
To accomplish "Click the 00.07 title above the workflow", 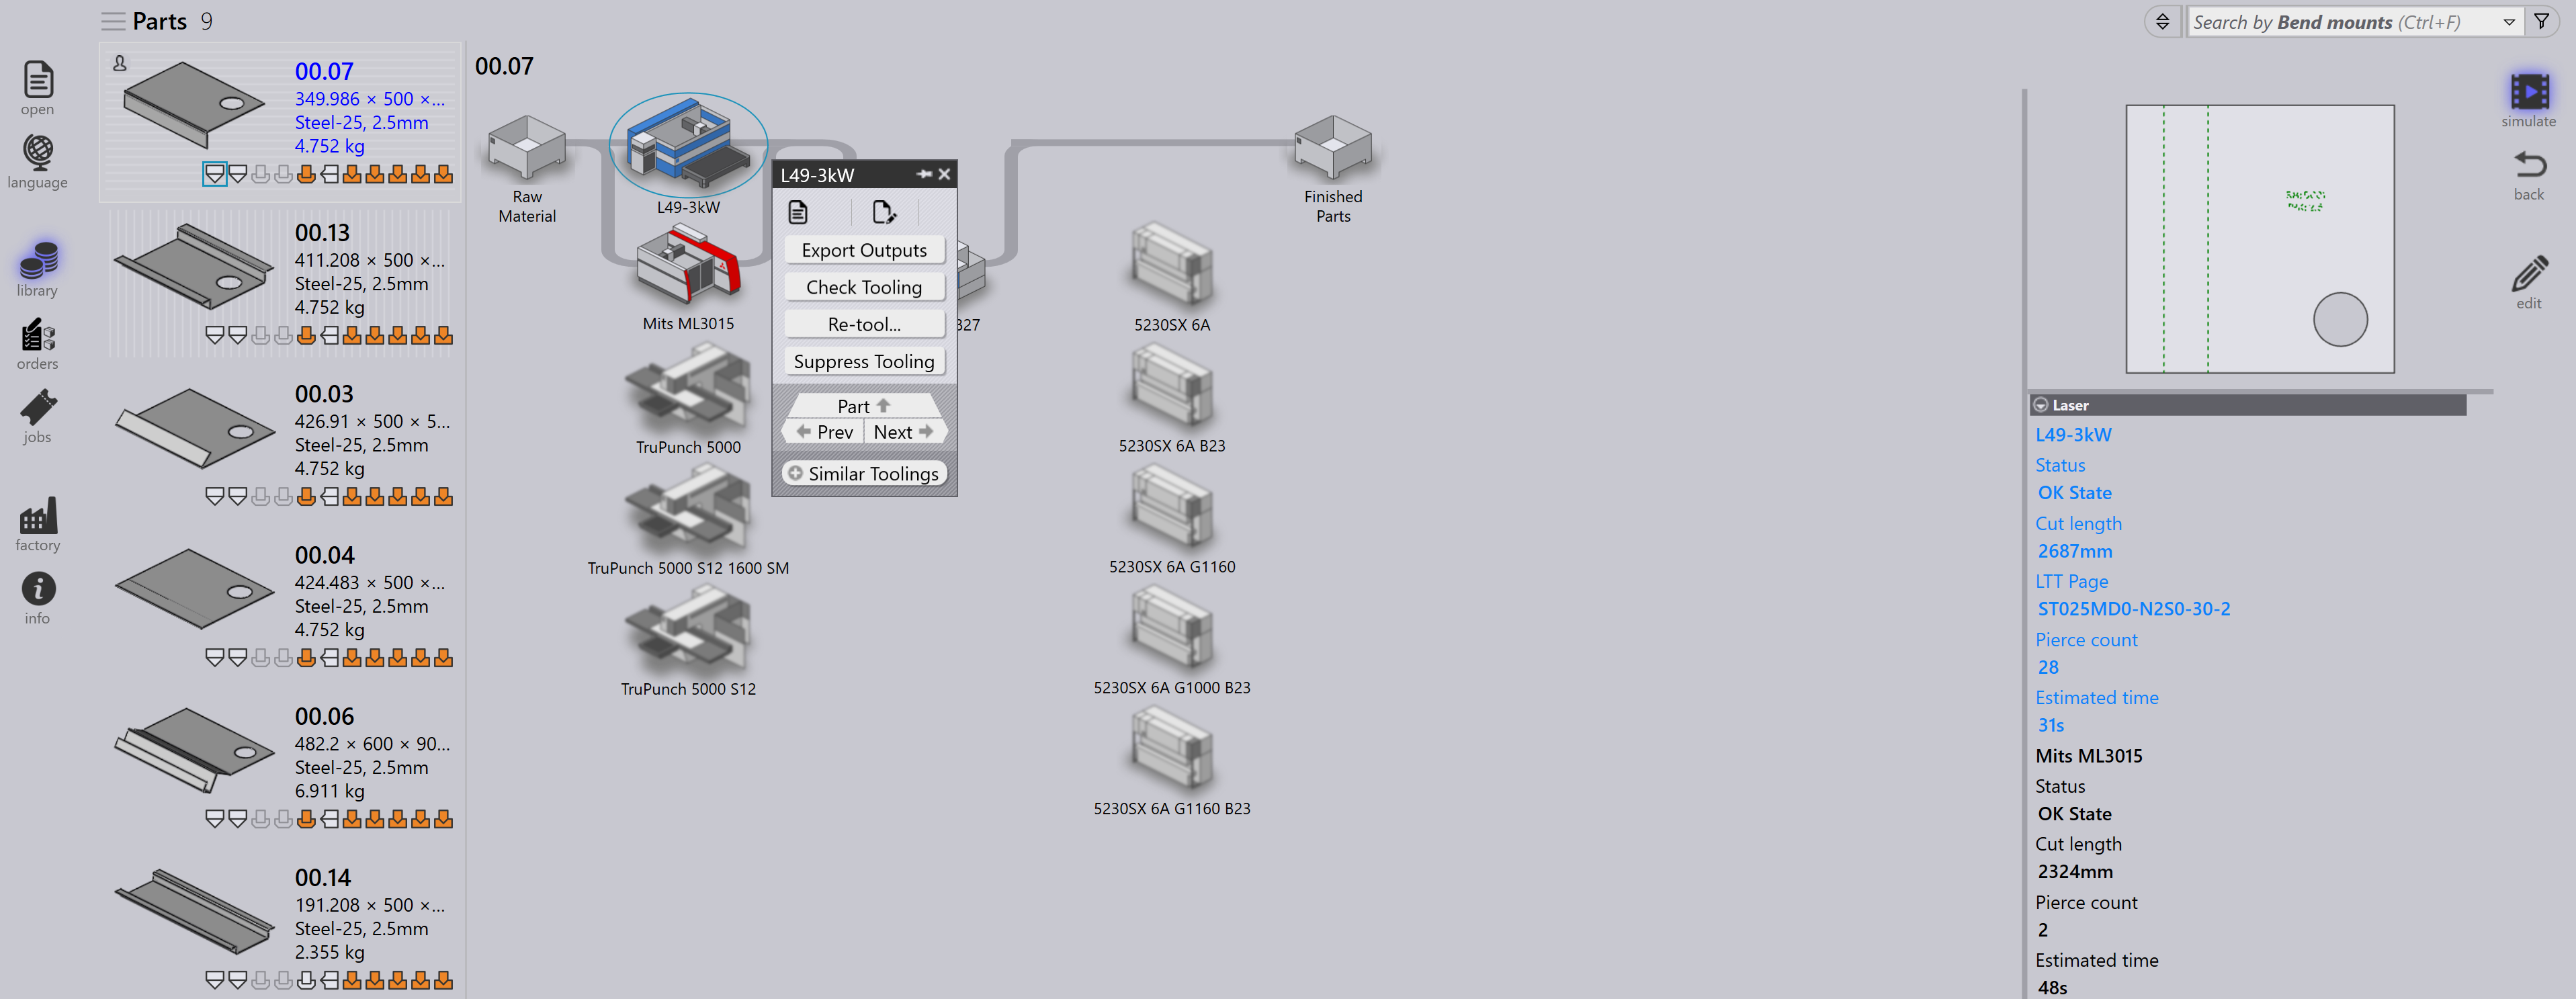I will click(504, 66).
